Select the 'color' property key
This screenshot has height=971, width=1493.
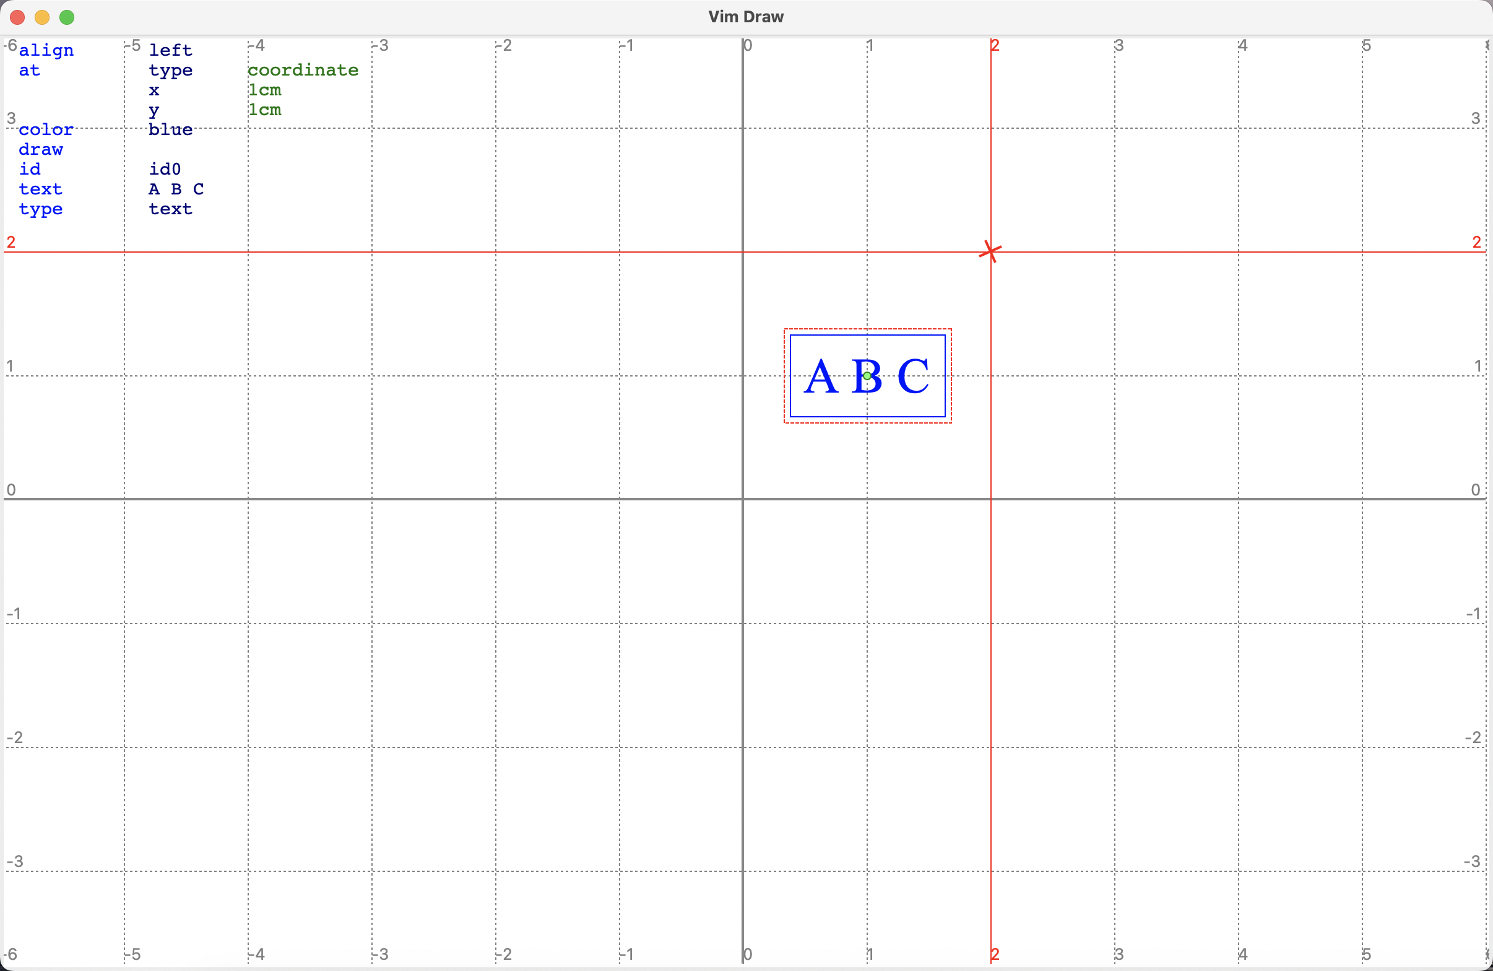(46, 130)
